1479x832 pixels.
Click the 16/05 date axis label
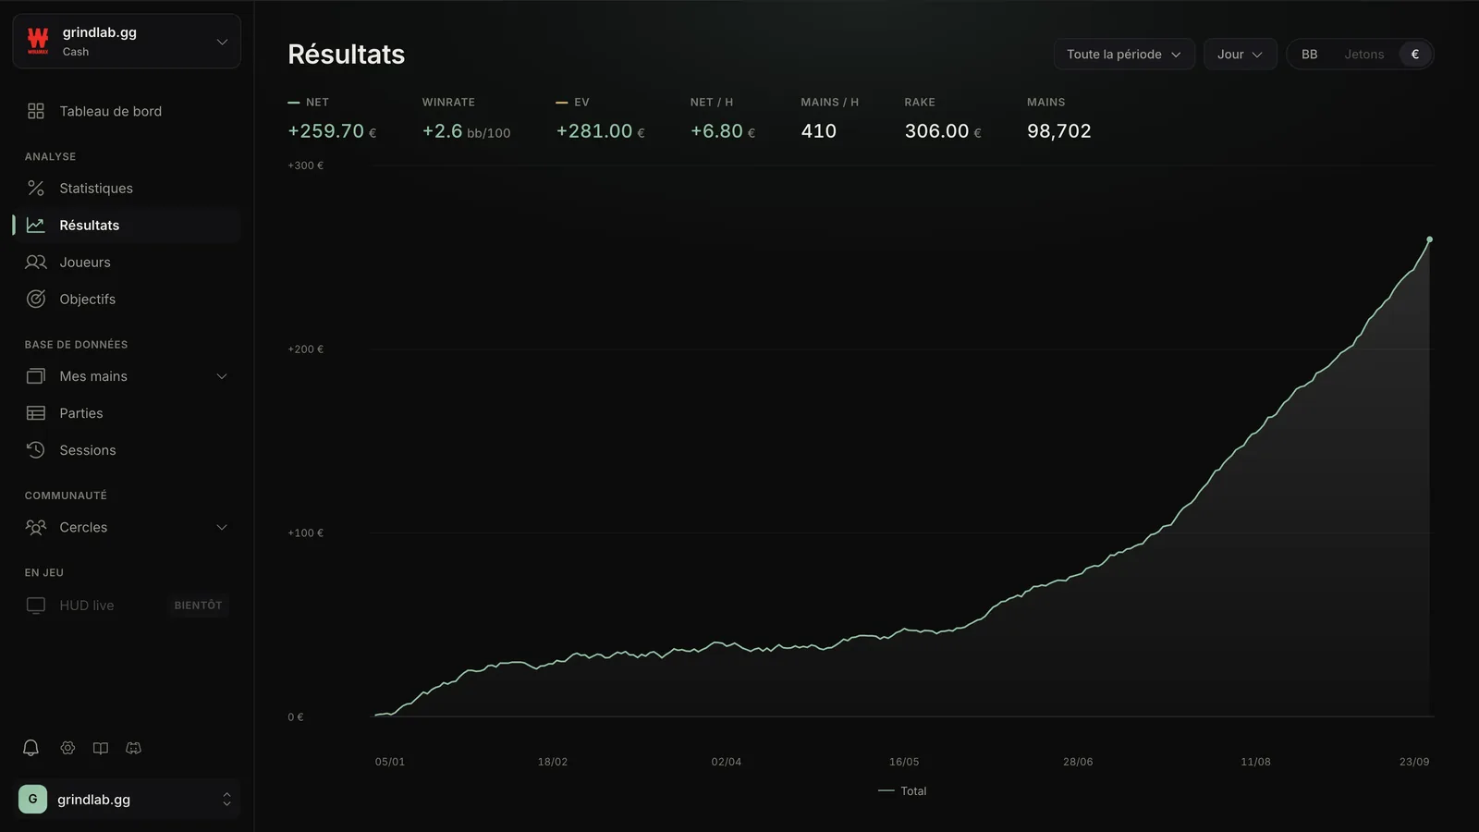pos(904,762)
